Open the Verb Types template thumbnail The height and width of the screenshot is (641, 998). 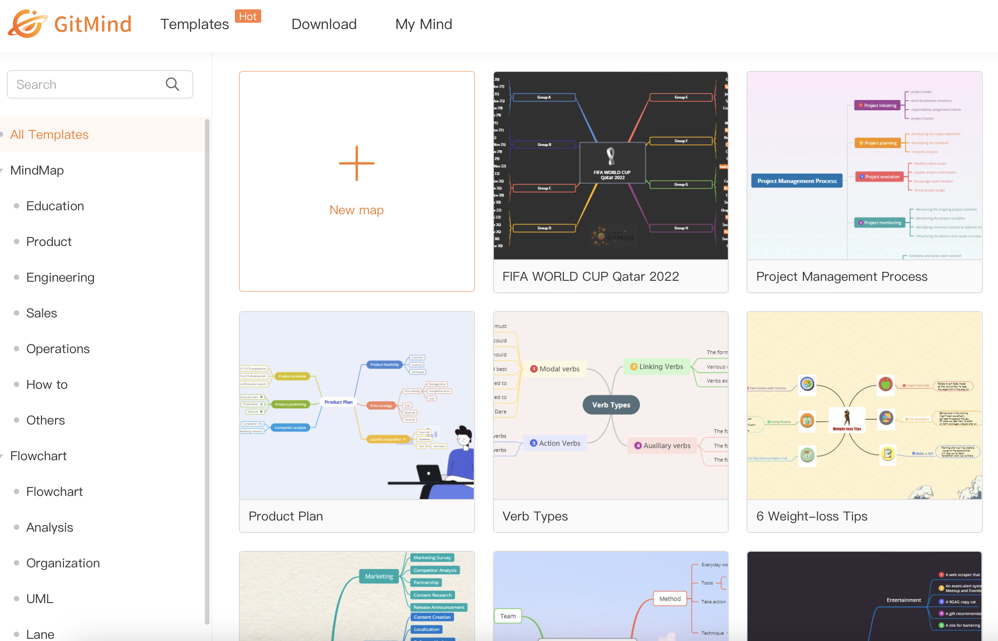pos(610,405)
